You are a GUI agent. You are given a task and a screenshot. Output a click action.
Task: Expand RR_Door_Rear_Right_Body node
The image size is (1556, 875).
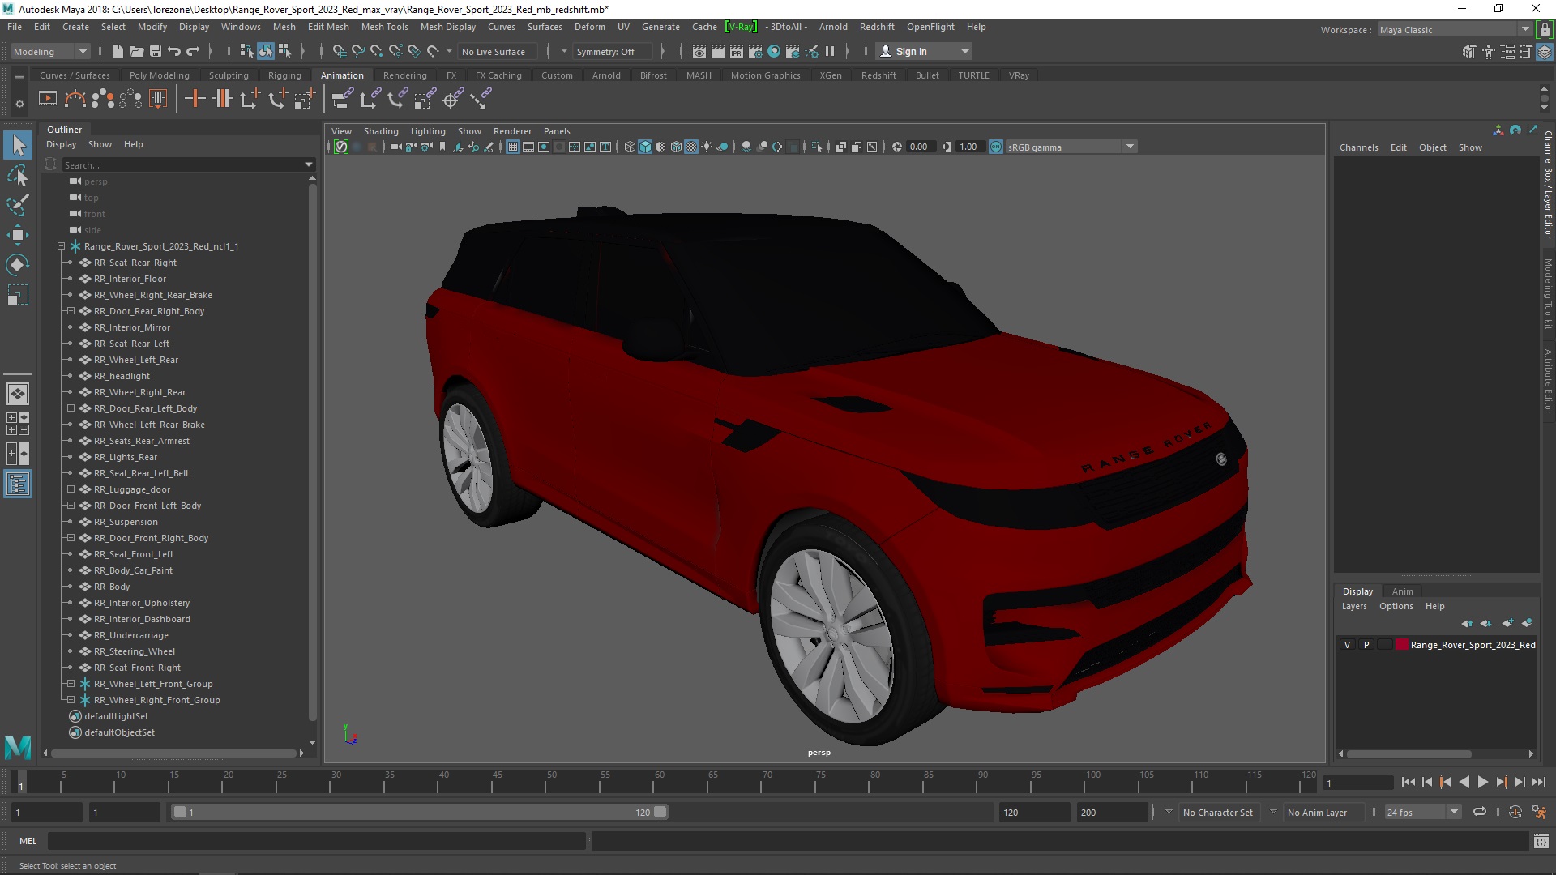71,311
